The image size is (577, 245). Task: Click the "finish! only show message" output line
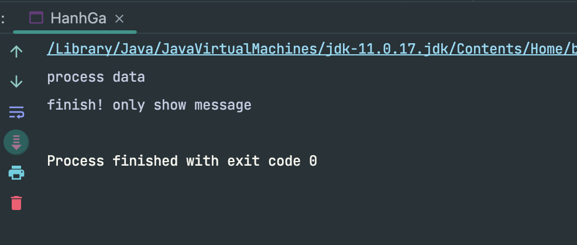pos(149,106)
